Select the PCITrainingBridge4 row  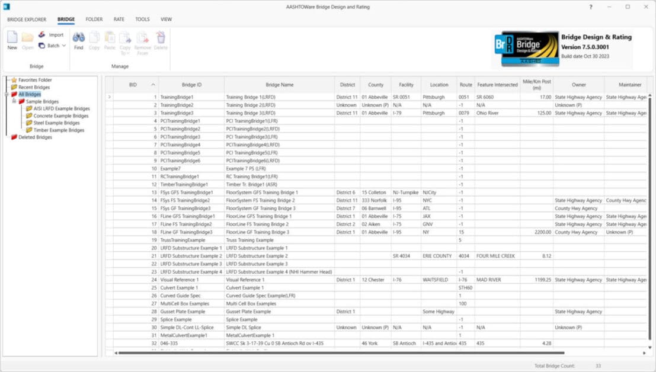point(376,145)
